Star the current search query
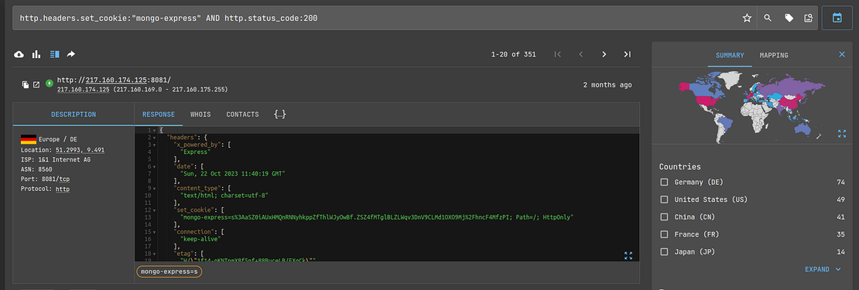Image resolution: width=859 pixels, height=290 pixels. 747,18
